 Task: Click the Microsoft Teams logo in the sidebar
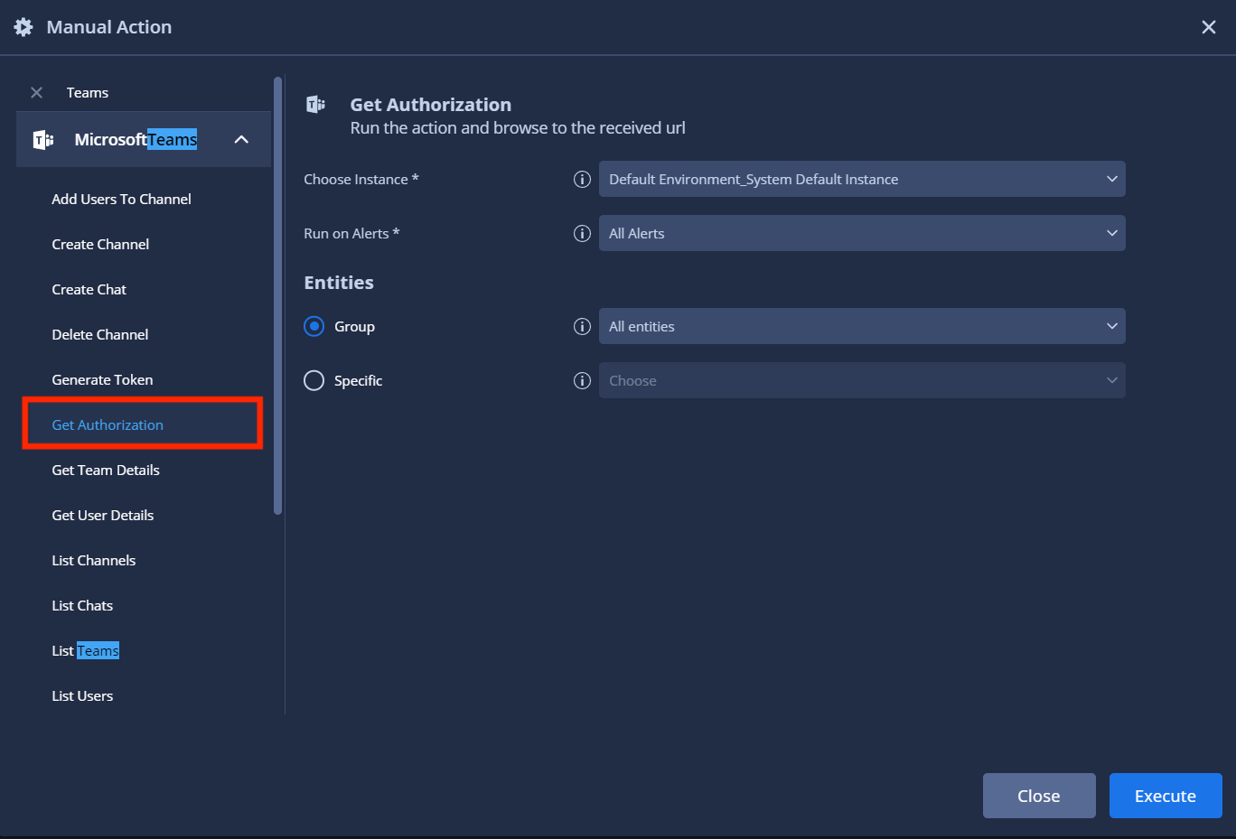[42, 139]
